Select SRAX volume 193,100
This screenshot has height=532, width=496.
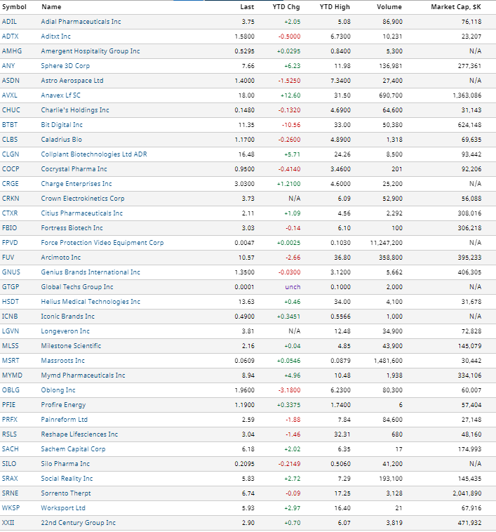(x=391, y=479)
